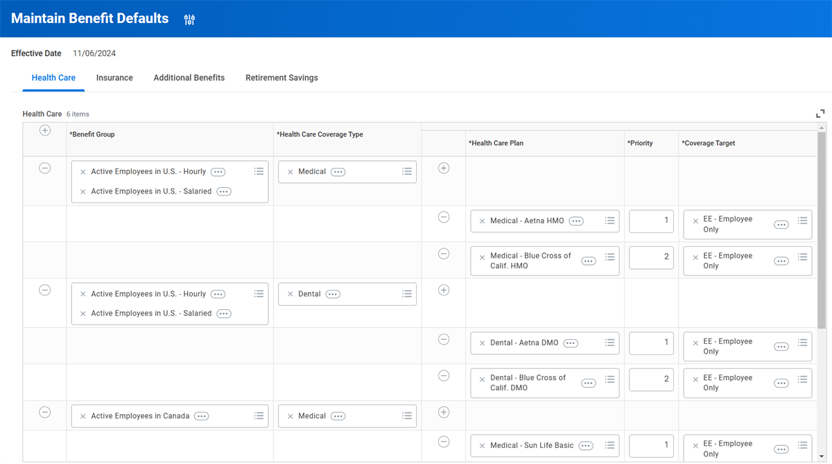
Task: Add a health care plan to the U.S. Dental group
Action: tap(444, 290)
